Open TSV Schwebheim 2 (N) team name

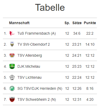coord(37,99)
